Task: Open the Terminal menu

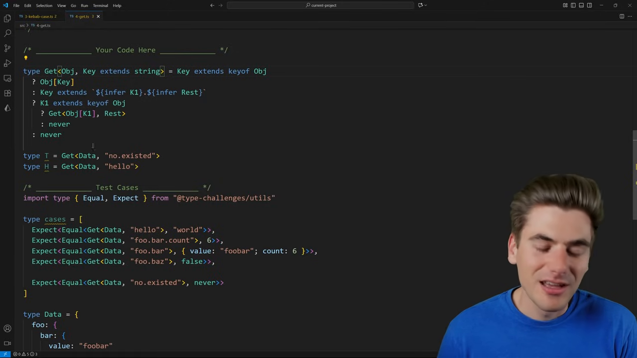Action: pyautogui.click(x=100, y=5)
